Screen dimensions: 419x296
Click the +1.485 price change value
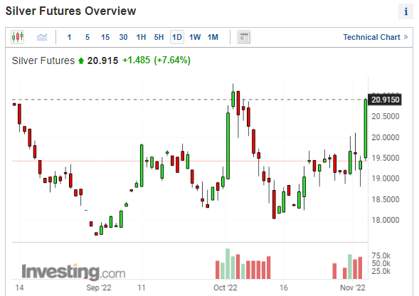pyautogui.click(x=137, y=60)
